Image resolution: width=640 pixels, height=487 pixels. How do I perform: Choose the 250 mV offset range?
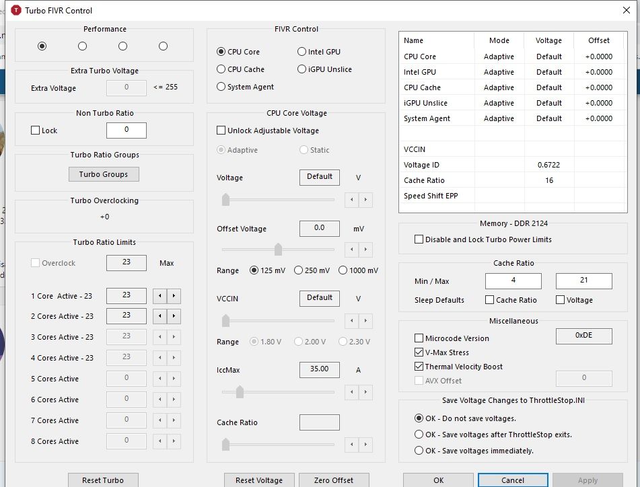tap(312, 270)
